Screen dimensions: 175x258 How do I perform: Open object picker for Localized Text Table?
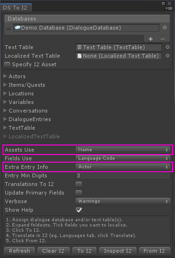pos(167,56)
